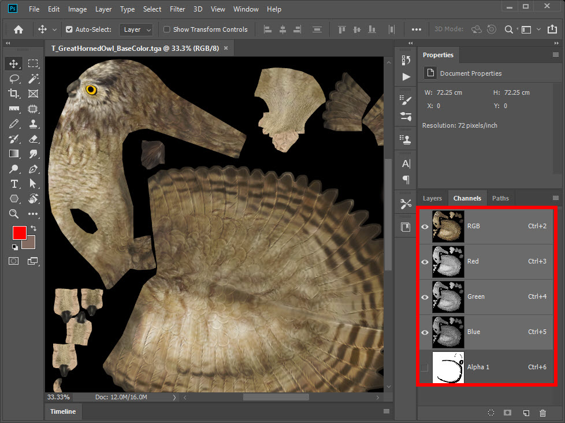Select the Magic Wand tool

[x=33, y=79]
